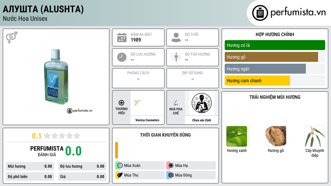331x186 pixels.
Task: Select the Mùa Đông season label
Action: coord(183,175)
